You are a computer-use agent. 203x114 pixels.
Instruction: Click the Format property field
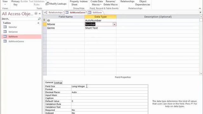(x=109, y=89)
